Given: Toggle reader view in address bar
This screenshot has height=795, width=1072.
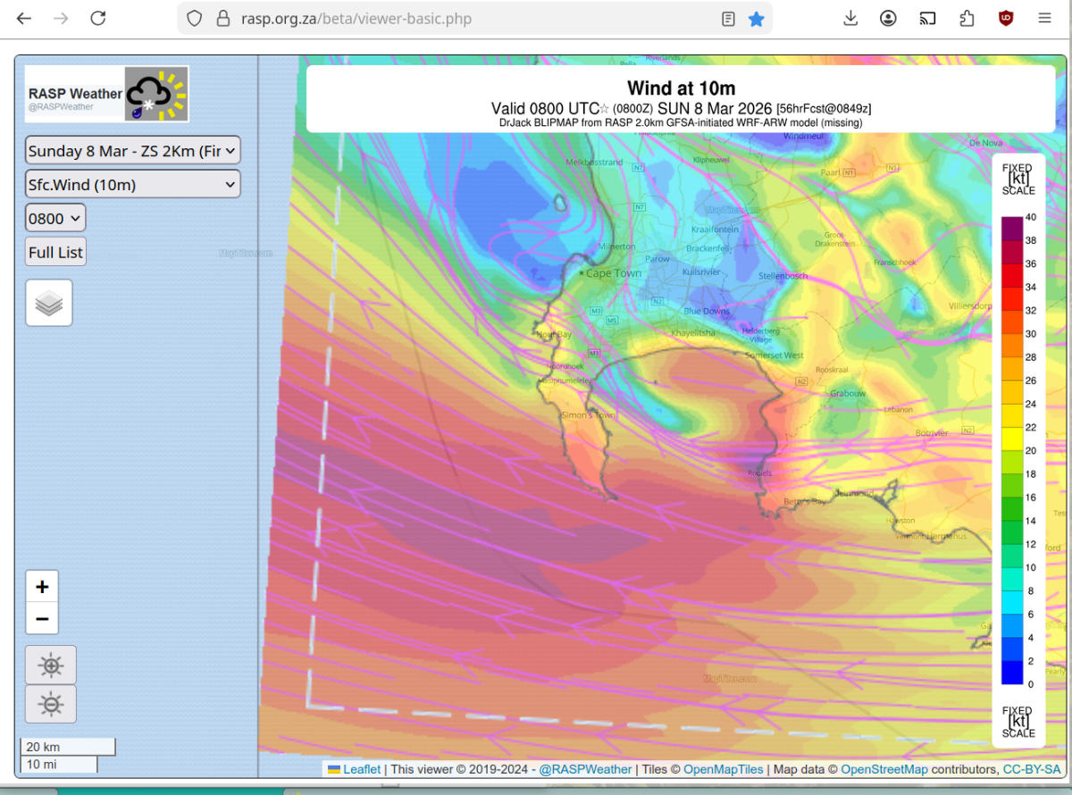Looking at the screenshot, I should [x=729, y=19].
